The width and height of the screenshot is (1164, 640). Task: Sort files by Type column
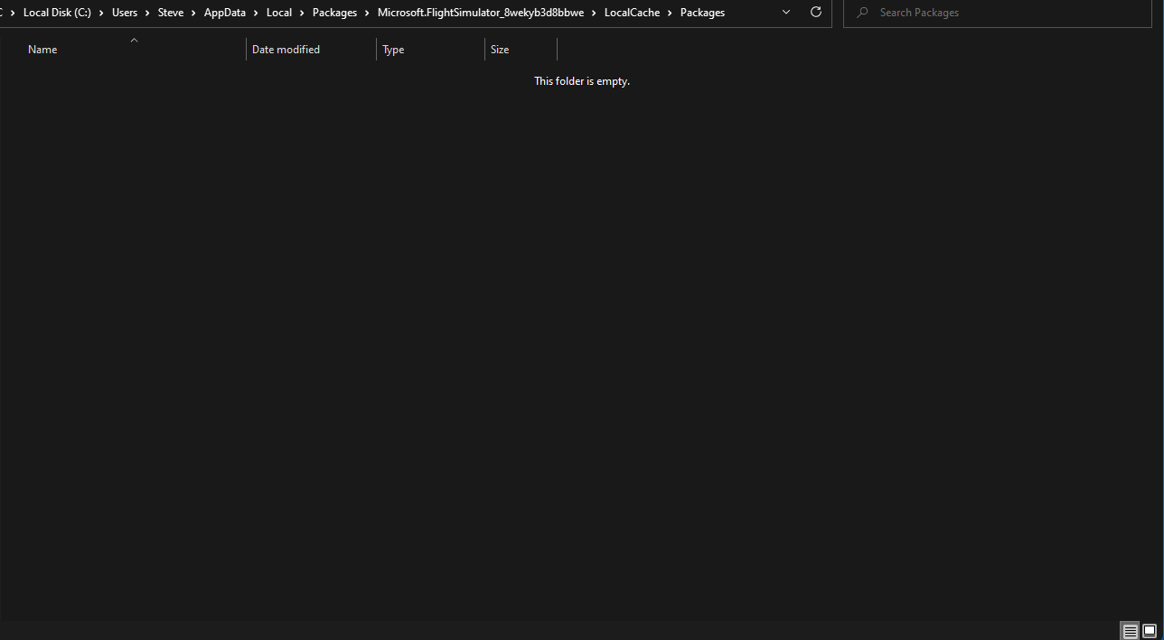point(393,50)
